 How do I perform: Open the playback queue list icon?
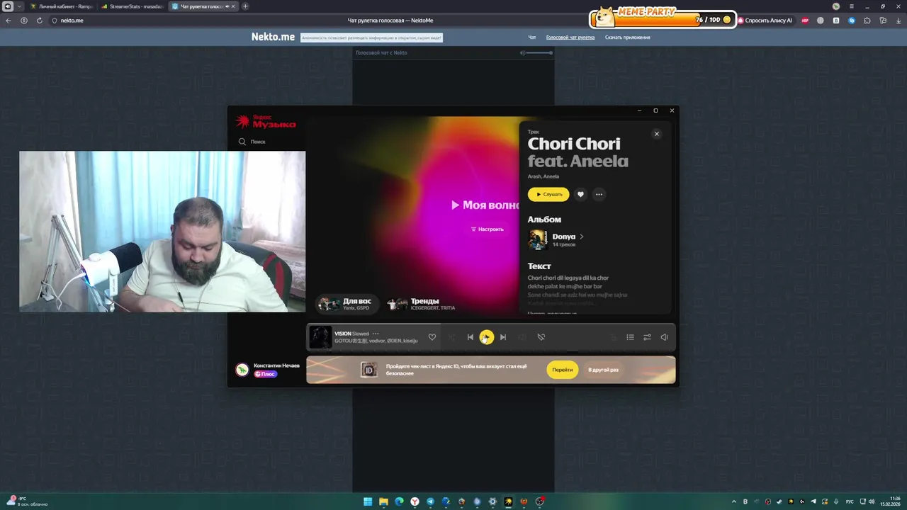(x=630, y=337)
